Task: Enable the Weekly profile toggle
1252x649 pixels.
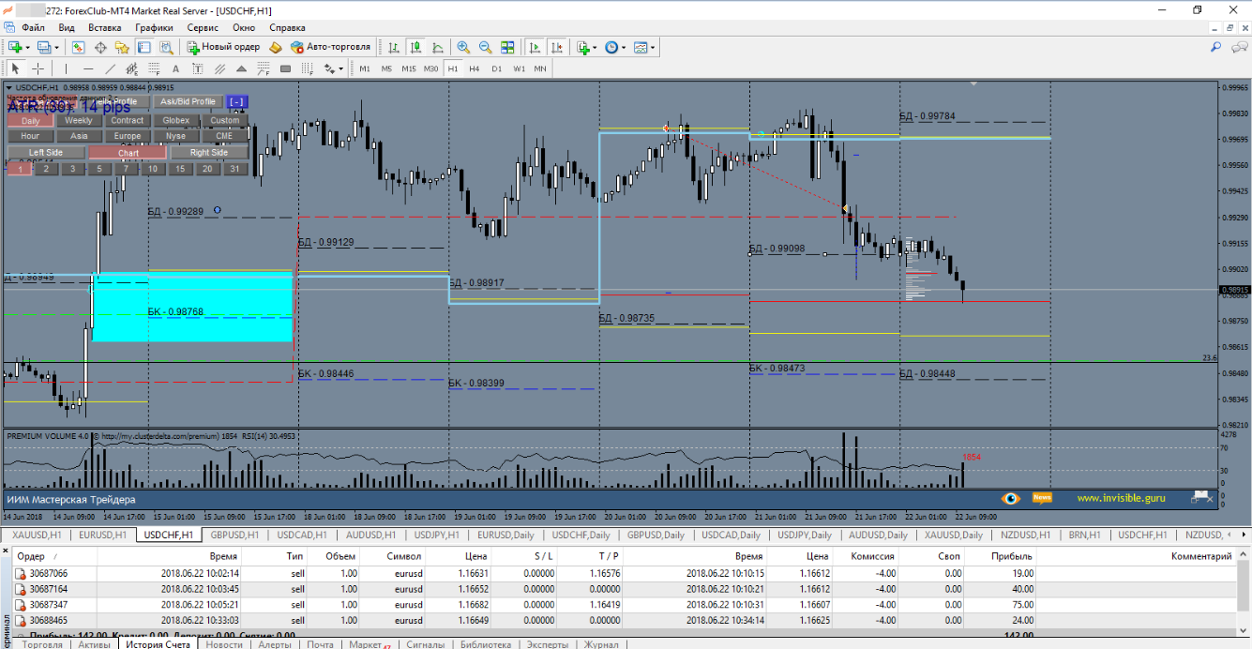Action: [x=79, y=120]
